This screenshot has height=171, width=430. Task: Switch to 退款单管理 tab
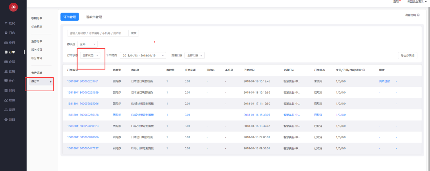tap(94, 17)
